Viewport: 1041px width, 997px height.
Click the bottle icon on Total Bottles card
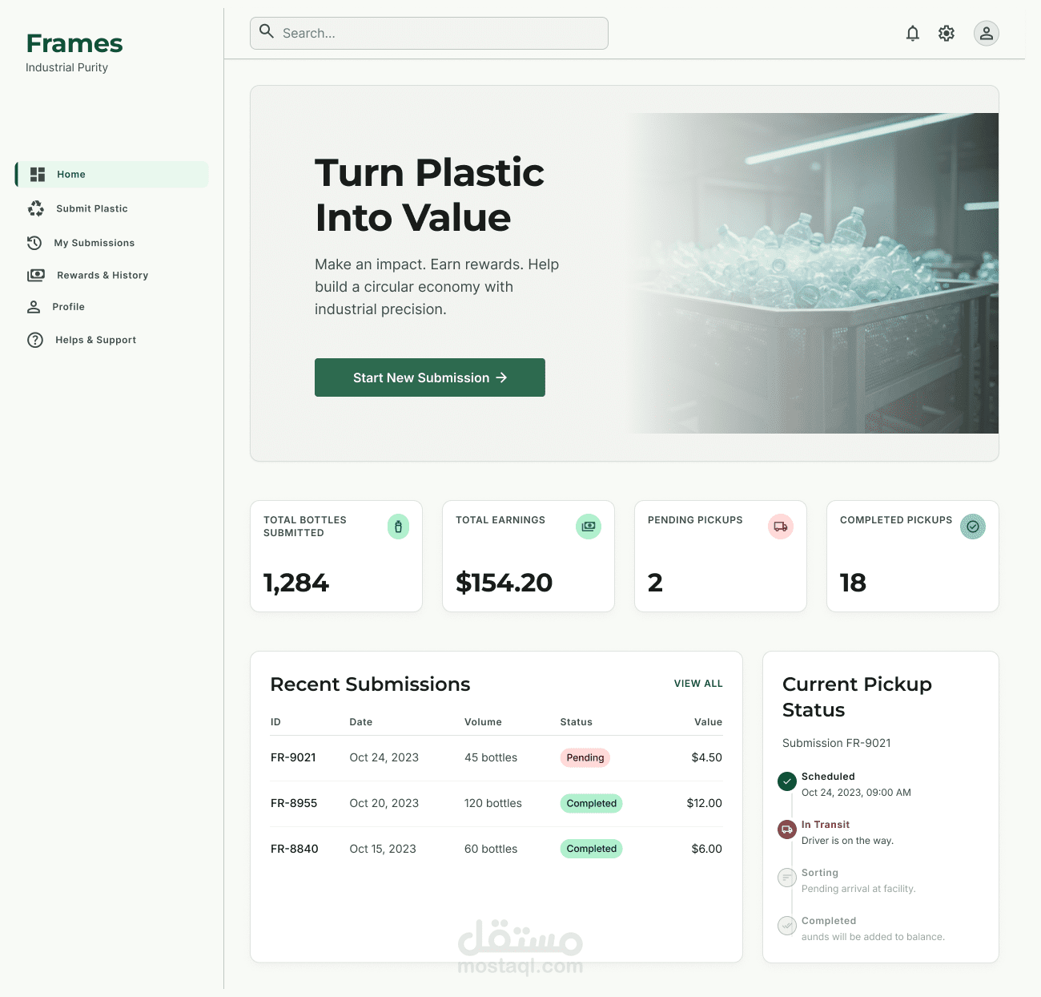(x=398, y=527)
